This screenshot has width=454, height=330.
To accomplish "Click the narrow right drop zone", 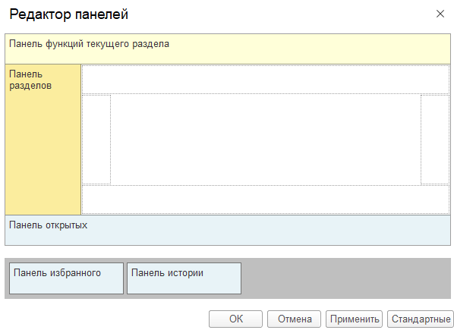I will coord(435,140).
